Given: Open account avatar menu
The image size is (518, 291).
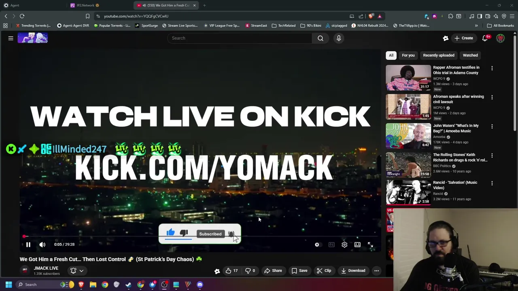Looking at the screenshot, I should 501,38.
